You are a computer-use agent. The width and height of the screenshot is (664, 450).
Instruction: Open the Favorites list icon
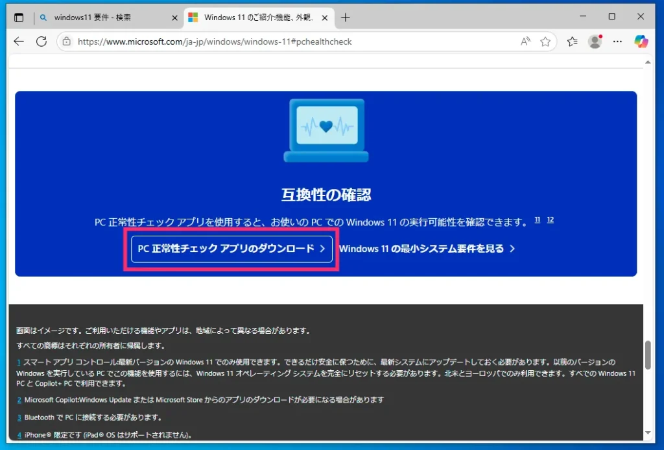pyautogui.click(x=572, y=42)
